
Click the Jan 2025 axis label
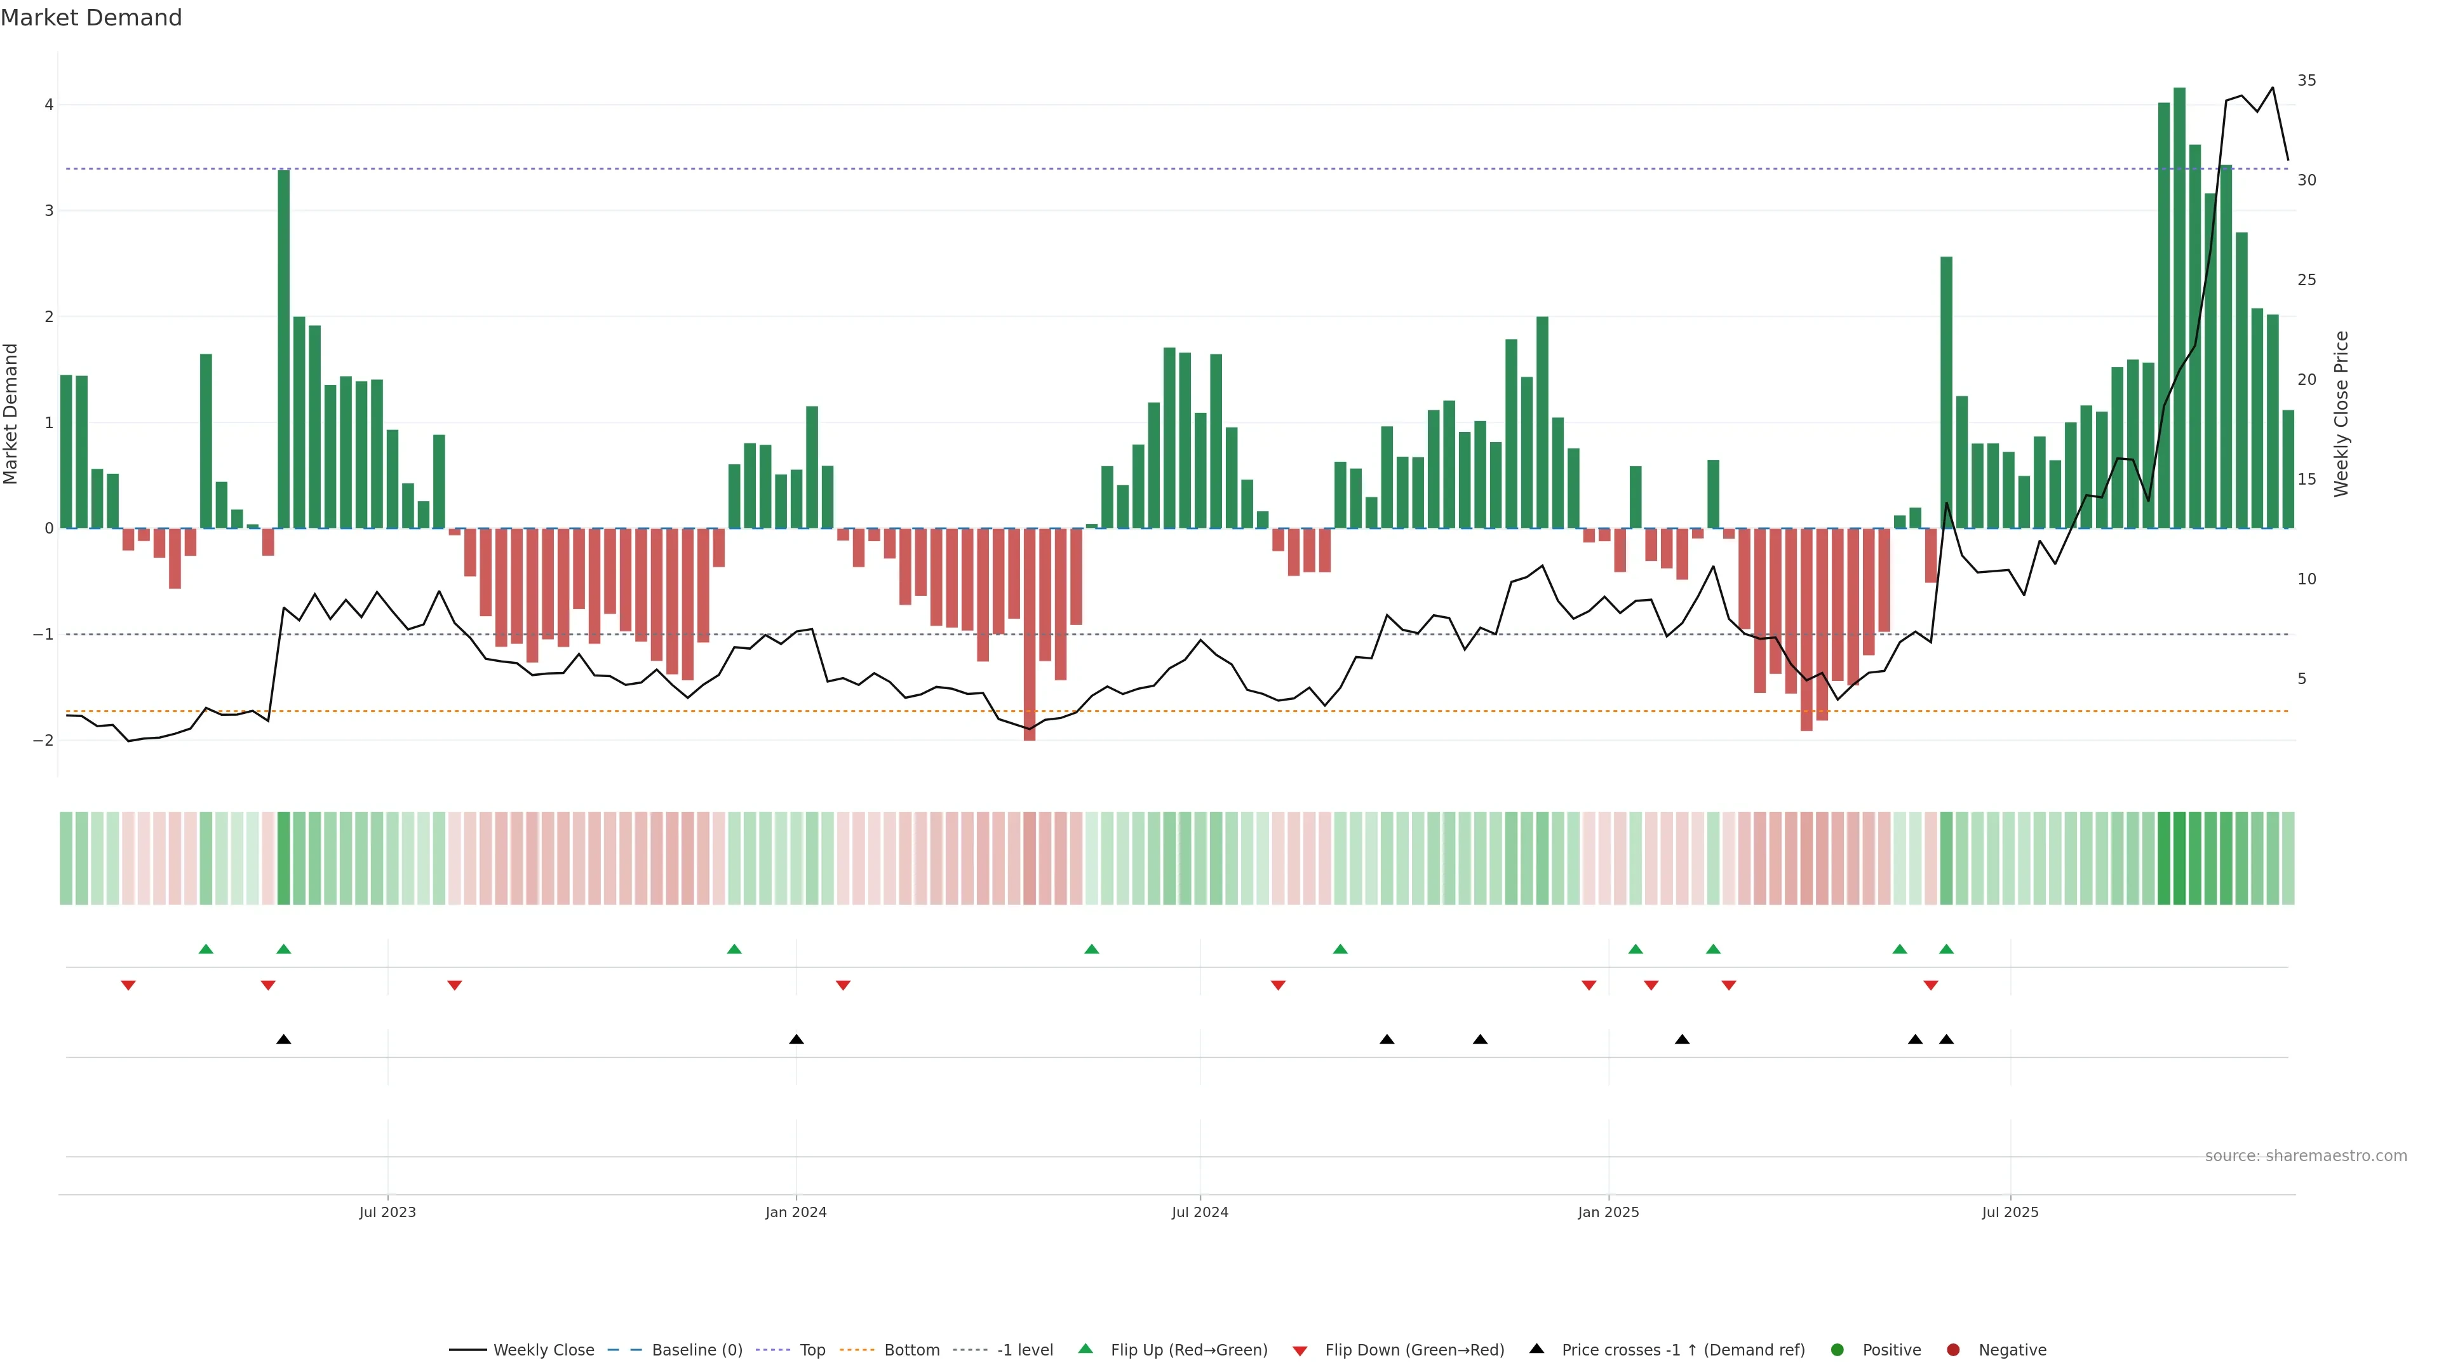(x=1608, y=1212)
